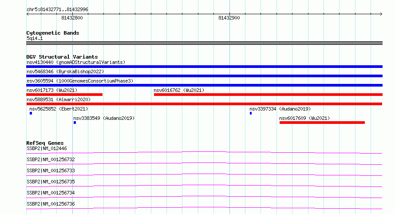Open the DGV Structural Variants track title

point(62,57)
